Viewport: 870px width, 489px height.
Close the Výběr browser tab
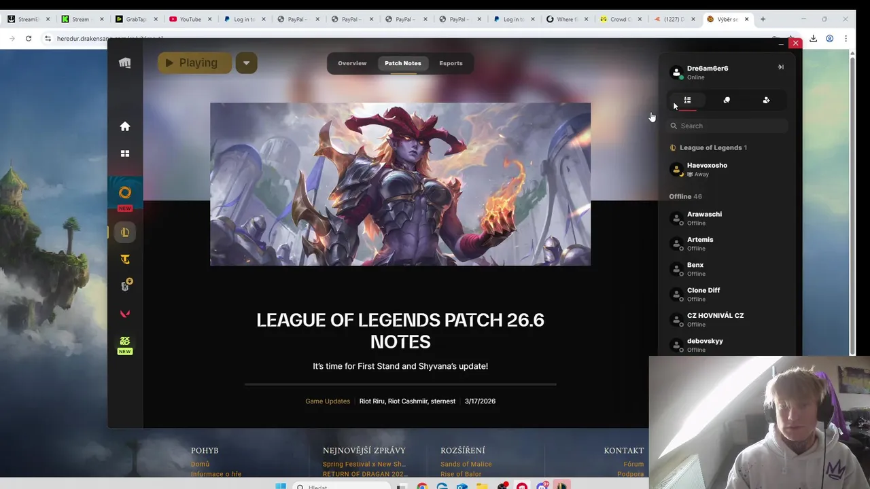tap(746, 19)
